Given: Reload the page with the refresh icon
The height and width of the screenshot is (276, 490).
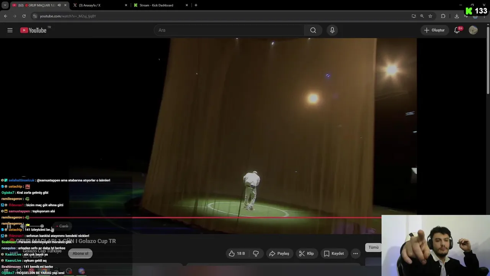Looking at the screenshot, I should (24, 16).
